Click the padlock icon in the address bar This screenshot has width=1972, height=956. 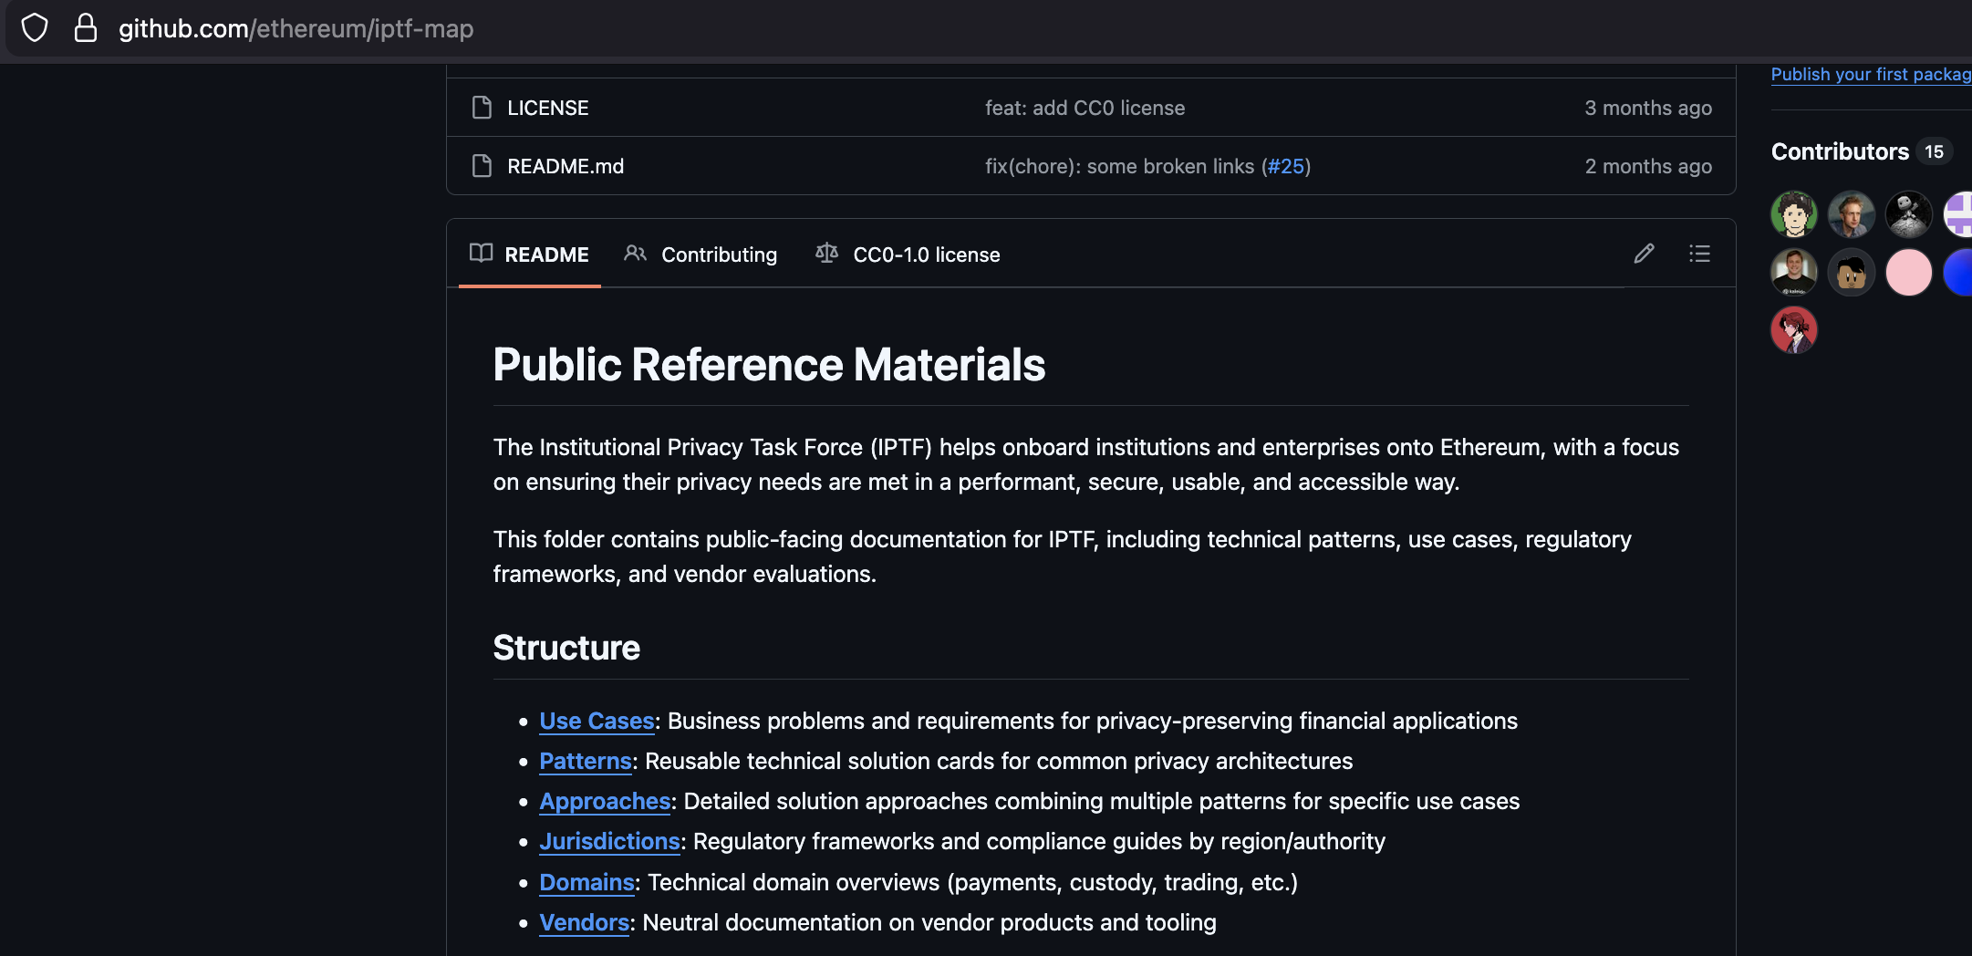click(85, 27)
